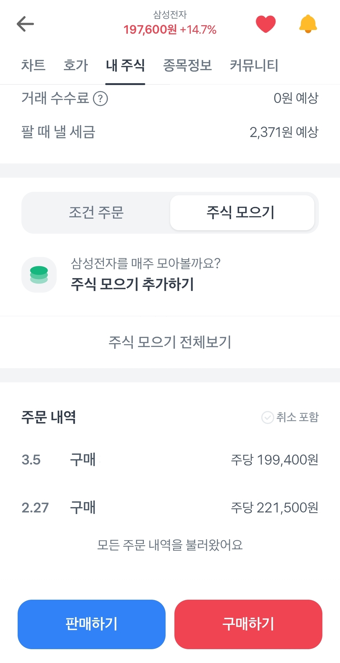Tap the back arrow icon
This screenshot has width=340, height=663.
click(25, 24)
